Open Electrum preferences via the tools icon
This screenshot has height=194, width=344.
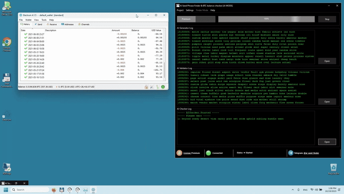tap(152, 87)
